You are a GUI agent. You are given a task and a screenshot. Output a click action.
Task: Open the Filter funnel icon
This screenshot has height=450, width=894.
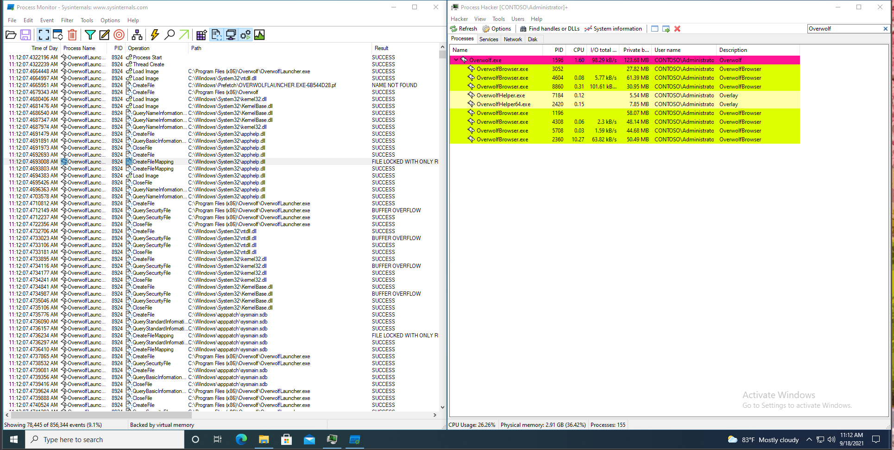coord(90,35)
